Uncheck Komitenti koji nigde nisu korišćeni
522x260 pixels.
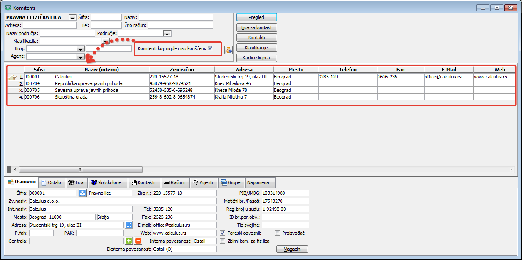pyautogui.click(x=210, y=49)
